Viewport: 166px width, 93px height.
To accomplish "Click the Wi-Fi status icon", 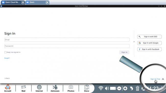I will [101, 88].
